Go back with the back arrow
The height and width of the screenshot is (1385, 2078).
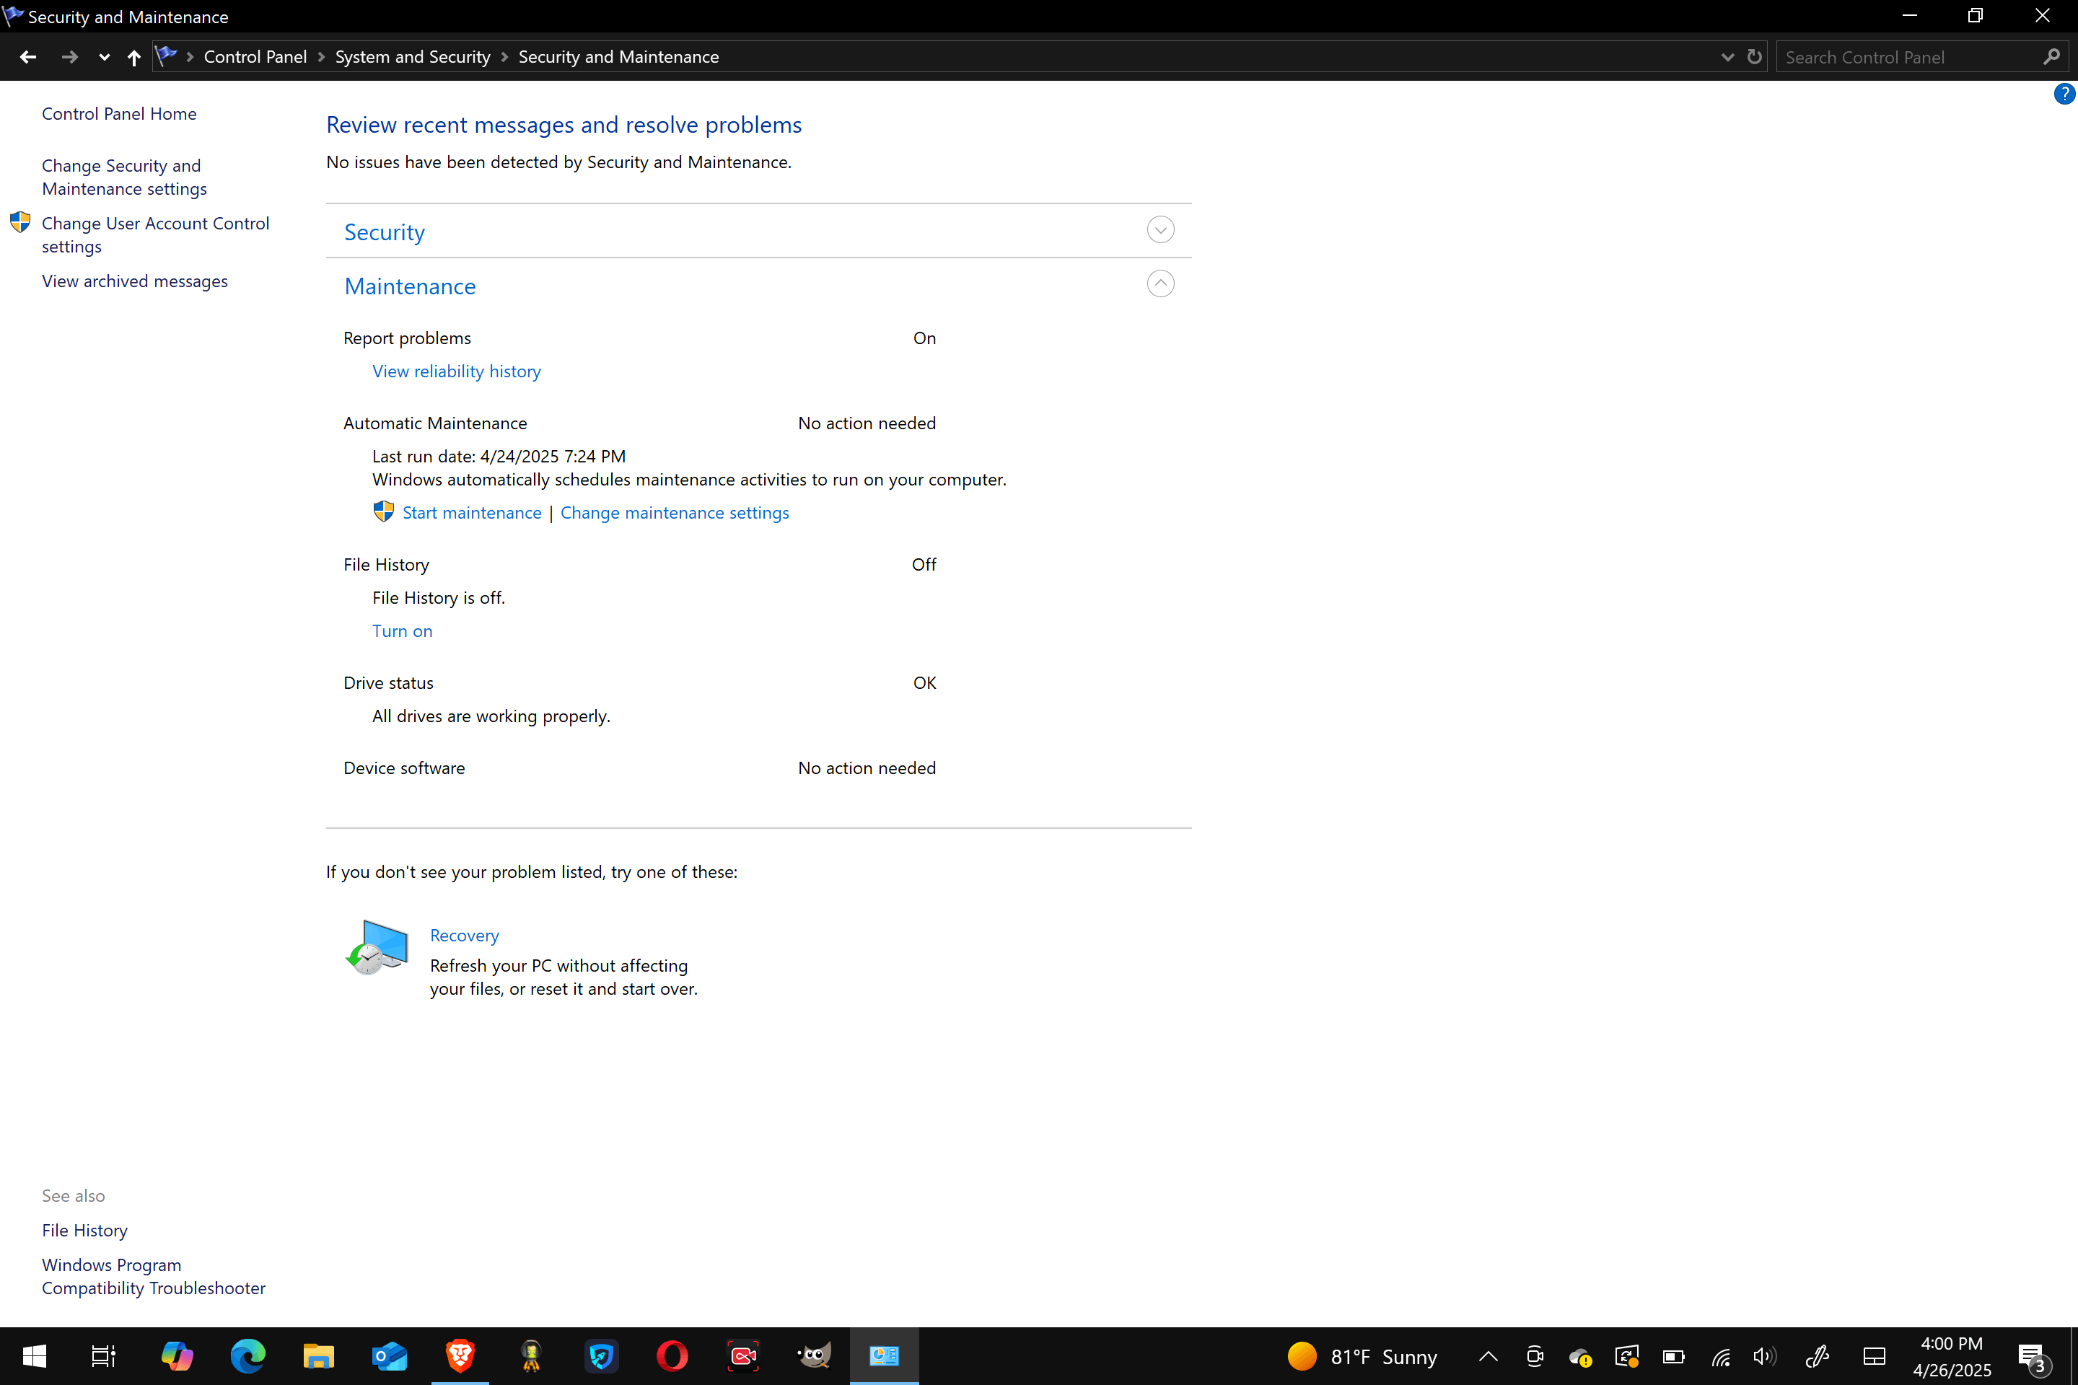tap(28, 58)
